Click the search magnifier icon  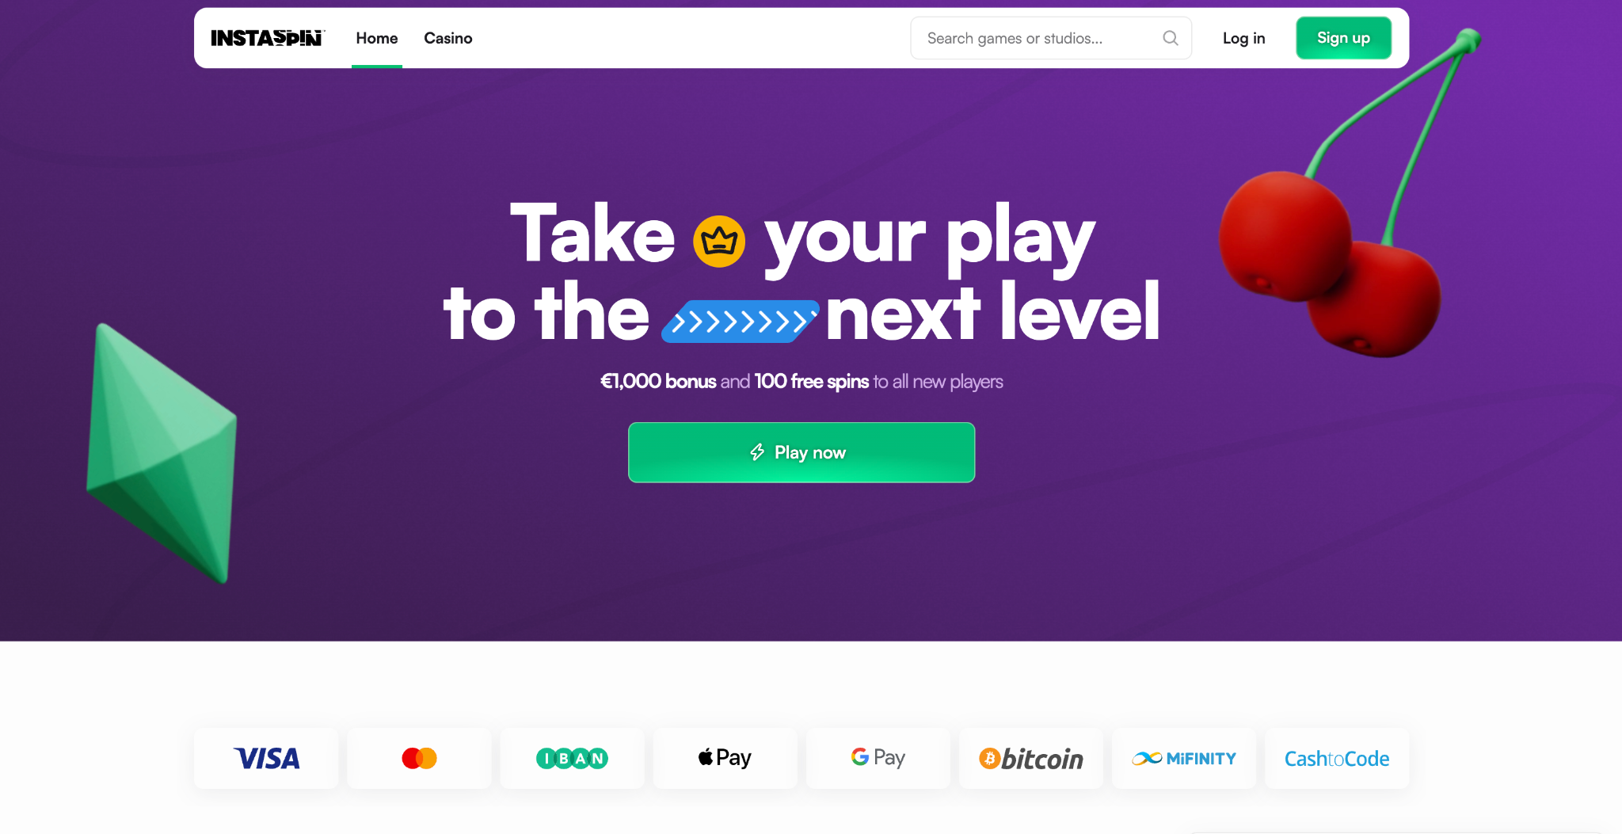pos(1170,38)
